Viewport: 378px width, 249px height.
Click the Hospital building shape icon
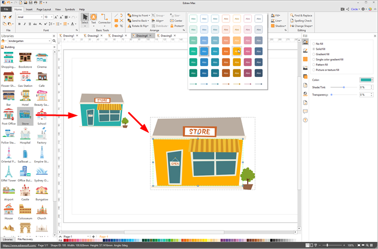point(25,134)
